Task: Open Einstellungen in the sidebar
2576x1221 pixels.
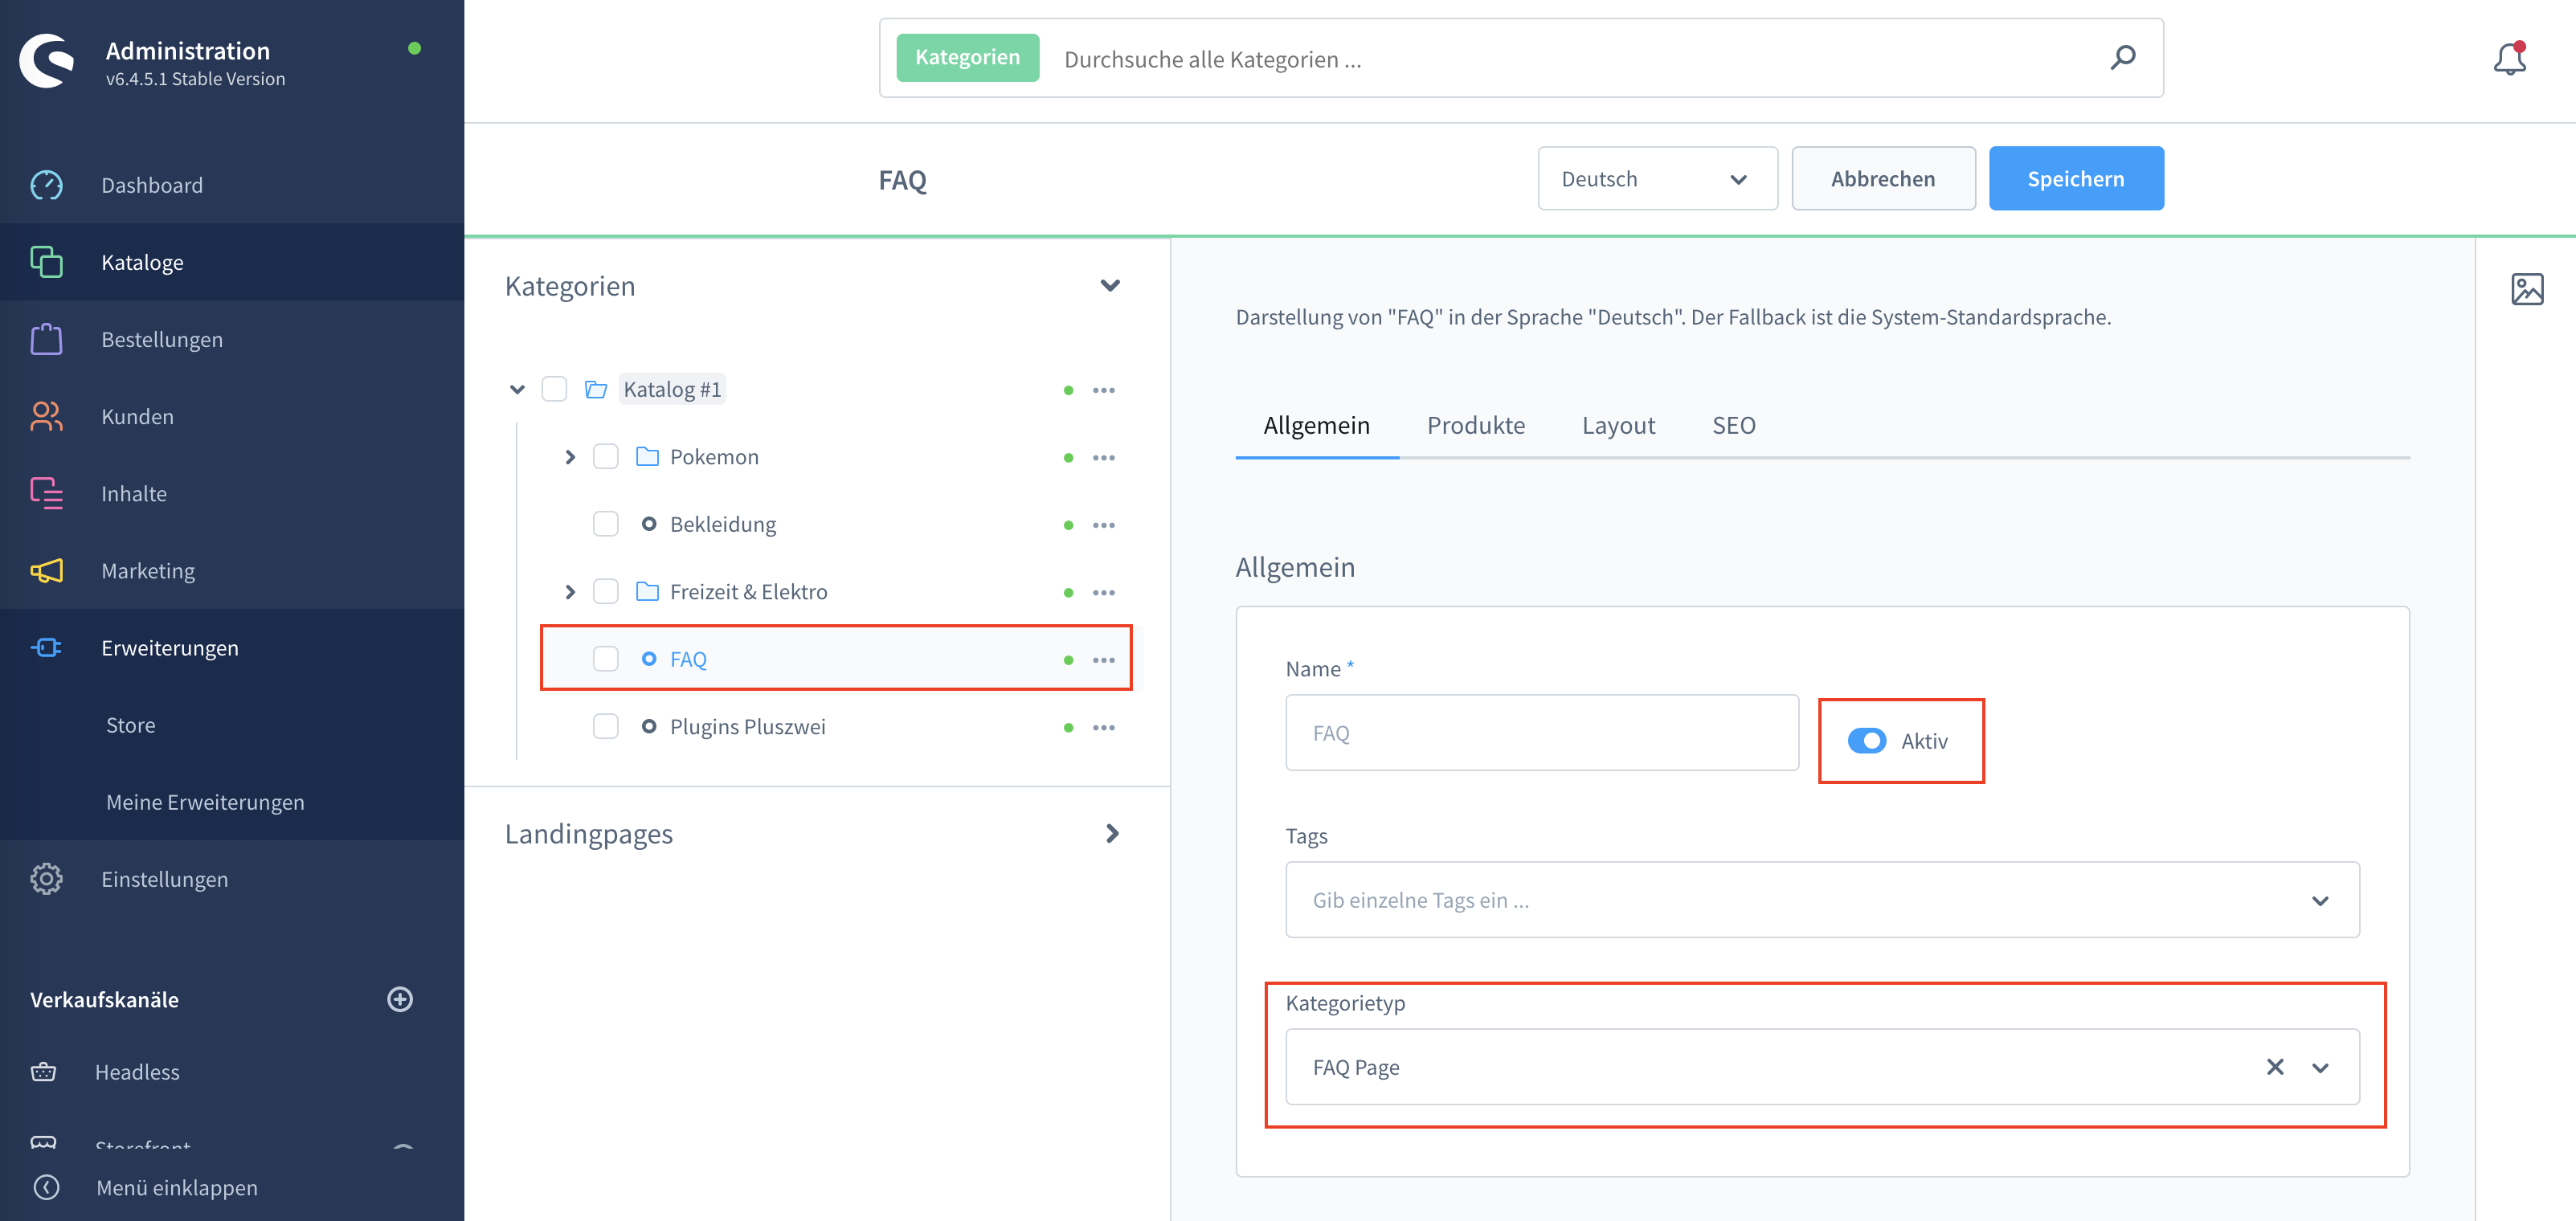Action: pyautogui.click(x=164, y=878)
